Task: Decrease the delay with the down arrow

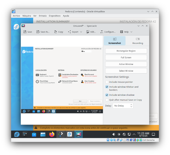Action: point(131,107)
